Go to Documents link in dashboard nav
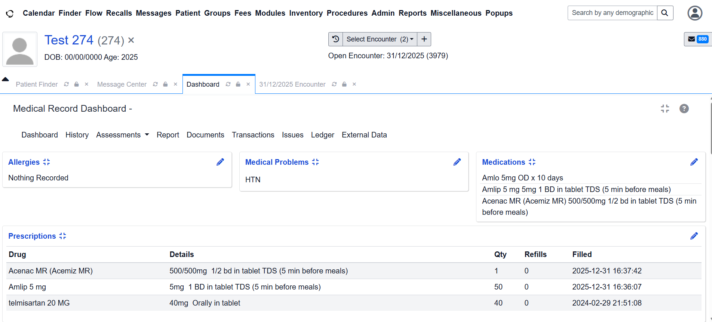Image resolution: width=712 pixels, height=322 pixels. click(x=205, y=135)
